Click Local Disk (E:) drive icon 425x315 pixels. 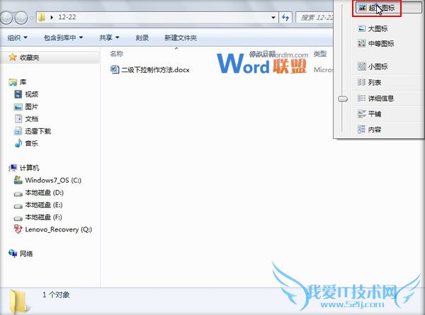18,206
